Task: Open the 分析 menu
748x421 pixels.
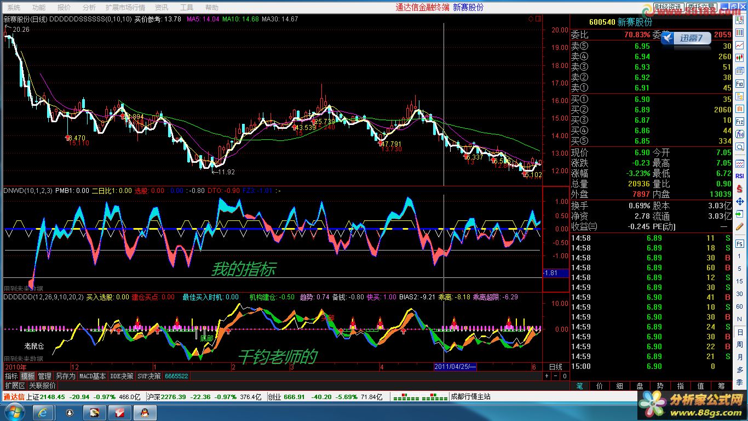Action: 89,8
